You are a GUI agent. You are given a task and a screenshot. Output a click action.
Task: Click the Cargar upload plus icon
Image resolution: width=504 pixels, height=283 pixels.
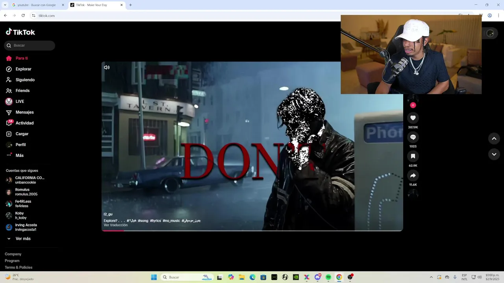point(9,134)
